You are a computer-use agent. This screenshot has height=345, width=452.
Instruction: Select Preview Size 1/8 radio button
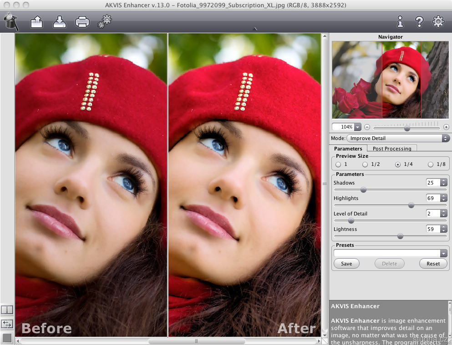tap(431, 165)
